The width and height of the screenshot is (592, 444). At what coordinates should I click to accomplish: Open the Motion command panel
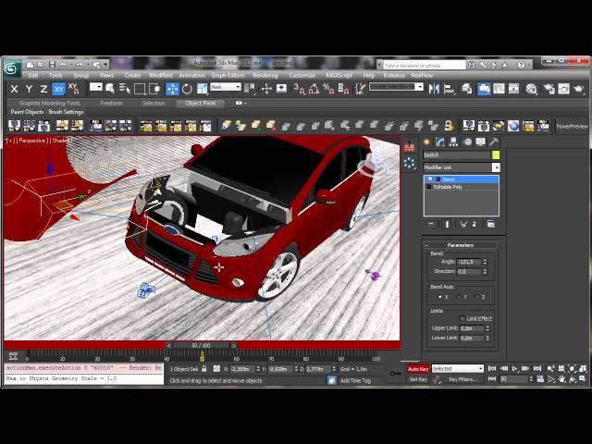click(x=467, y=142)
